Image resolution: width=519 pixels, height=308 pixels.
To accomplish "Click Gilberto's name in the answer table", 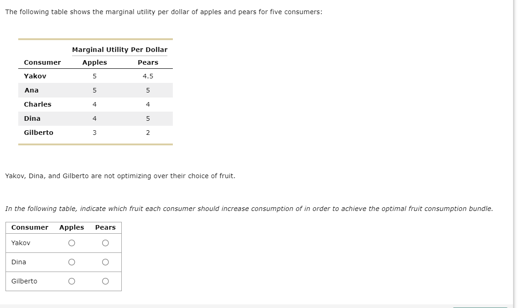I will point(24,281).
